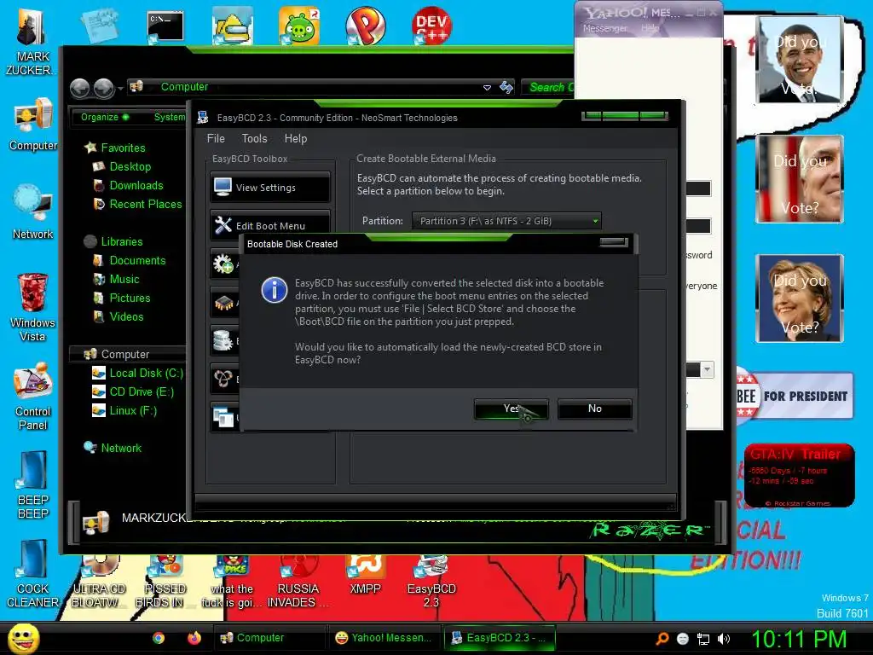Open the Network desktop icon
The image size is (873, 655).
click(33, 212)
